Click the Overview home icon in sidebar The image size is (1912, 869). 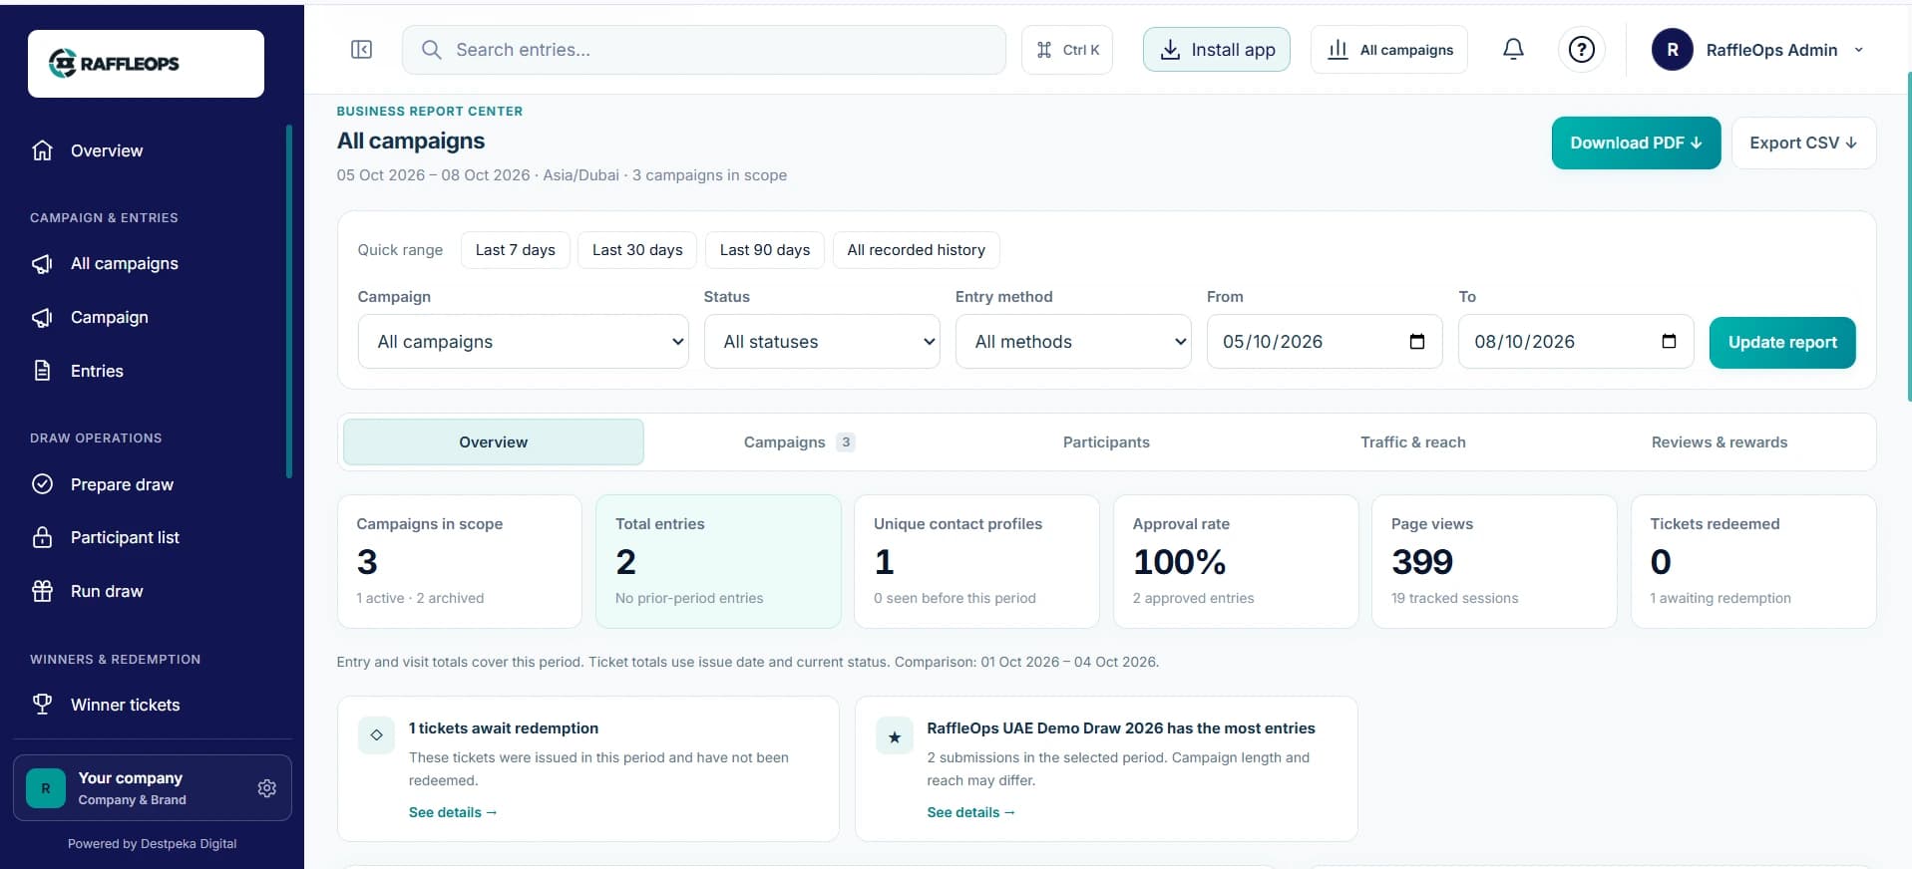coord(42,150)
